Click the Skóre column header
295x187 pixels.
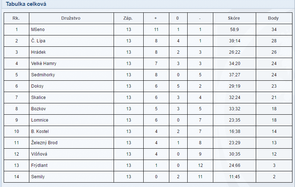coord(234,18)
